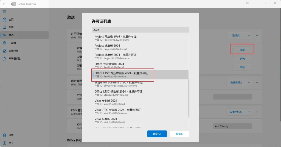Click the key activation icon in sidebar

click(4, 35)
